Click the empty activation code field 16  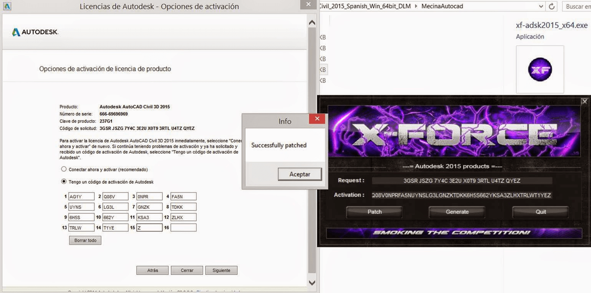pyautogui.click(x=183, y=228)
